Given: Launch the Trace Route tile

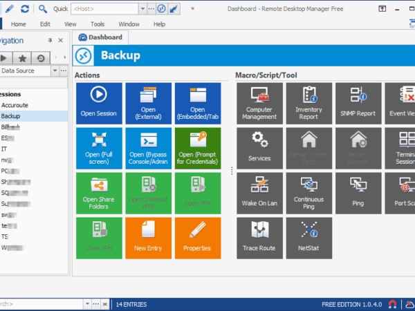Looking at the screenshot, I should (259, 238).
